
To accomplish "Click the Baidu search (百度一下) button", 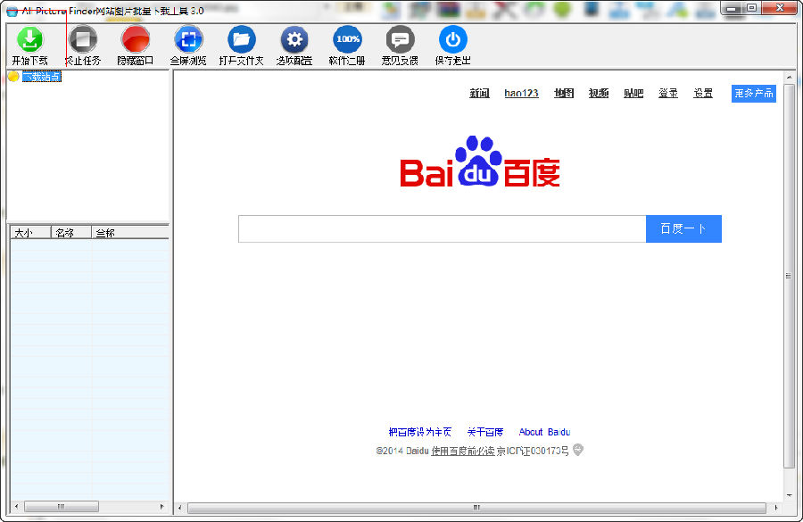I will 683,228.
